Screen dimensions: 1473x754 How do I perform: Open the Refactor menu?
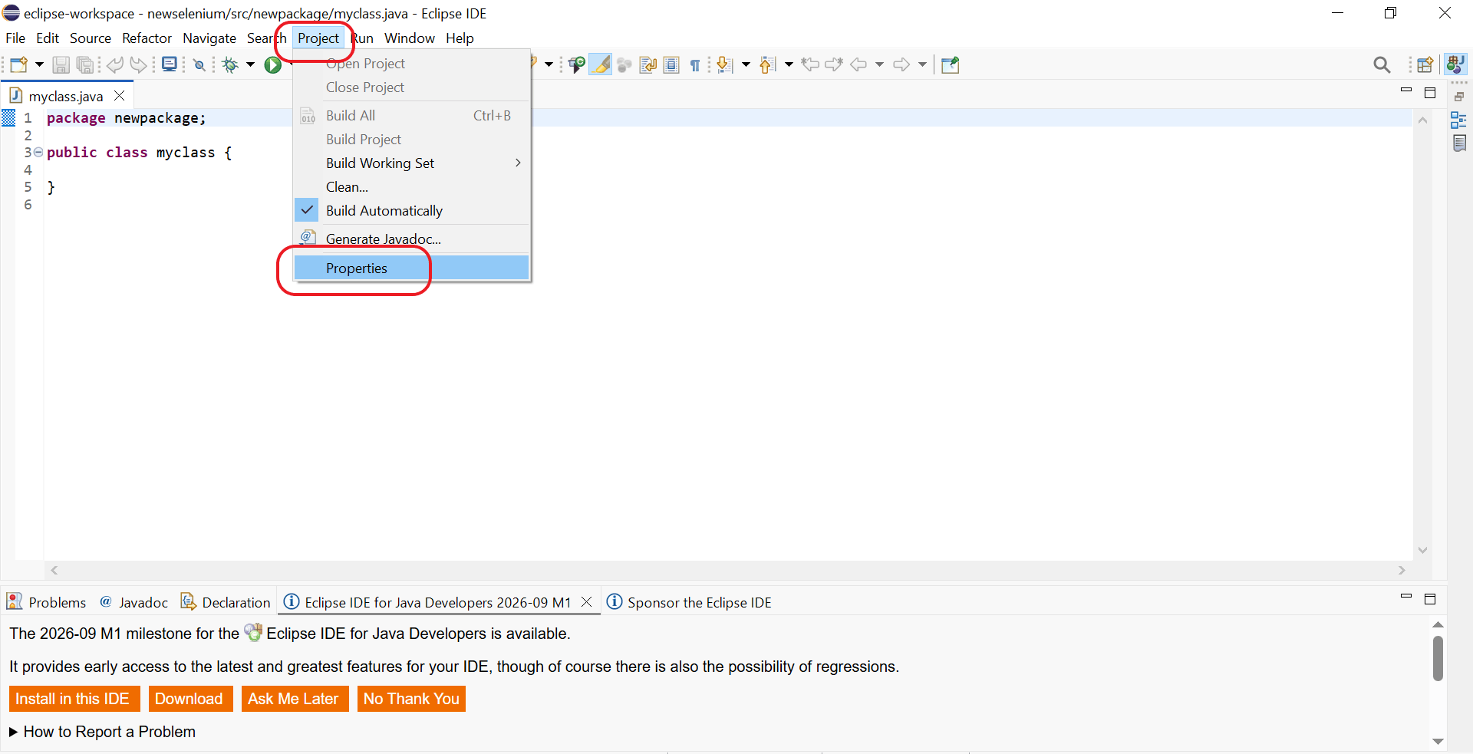pyautogui.click(x=147, y=38)
